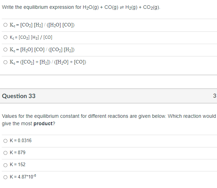Click answer text Kc = [H2O][CO]/([CO2][H2])

point(42,50)
